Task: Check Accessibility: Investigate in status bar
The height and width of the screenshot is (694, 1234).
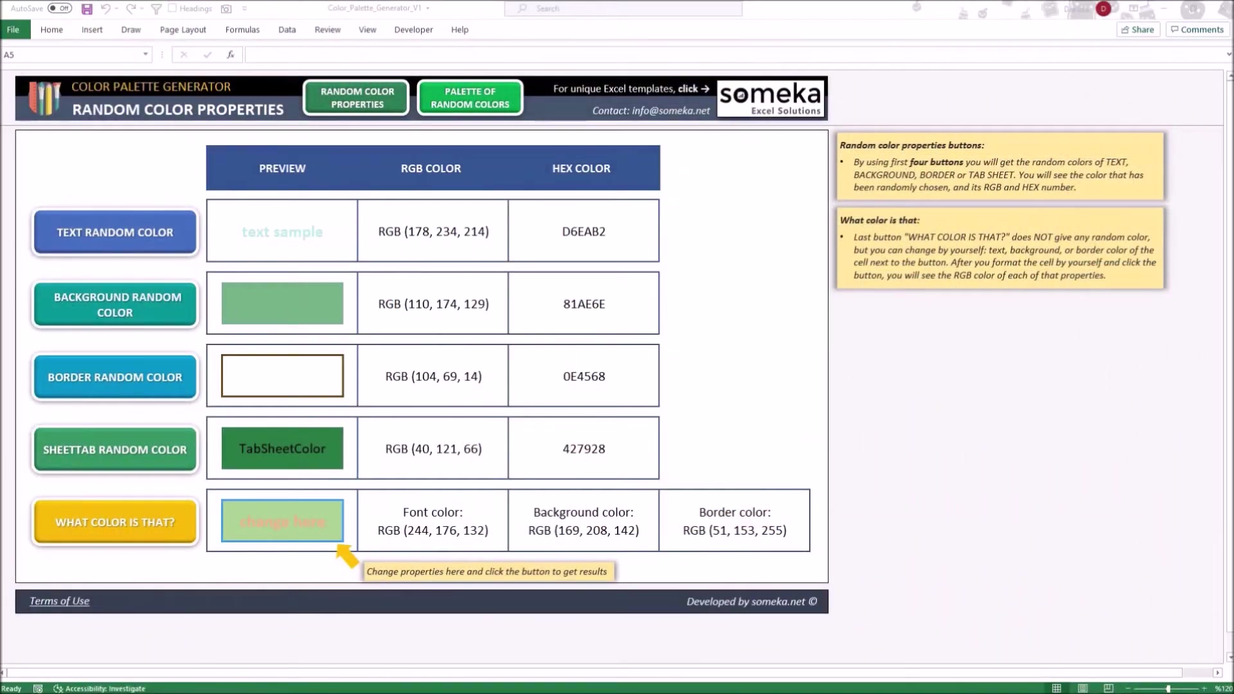Action: [x=100, y=688]
